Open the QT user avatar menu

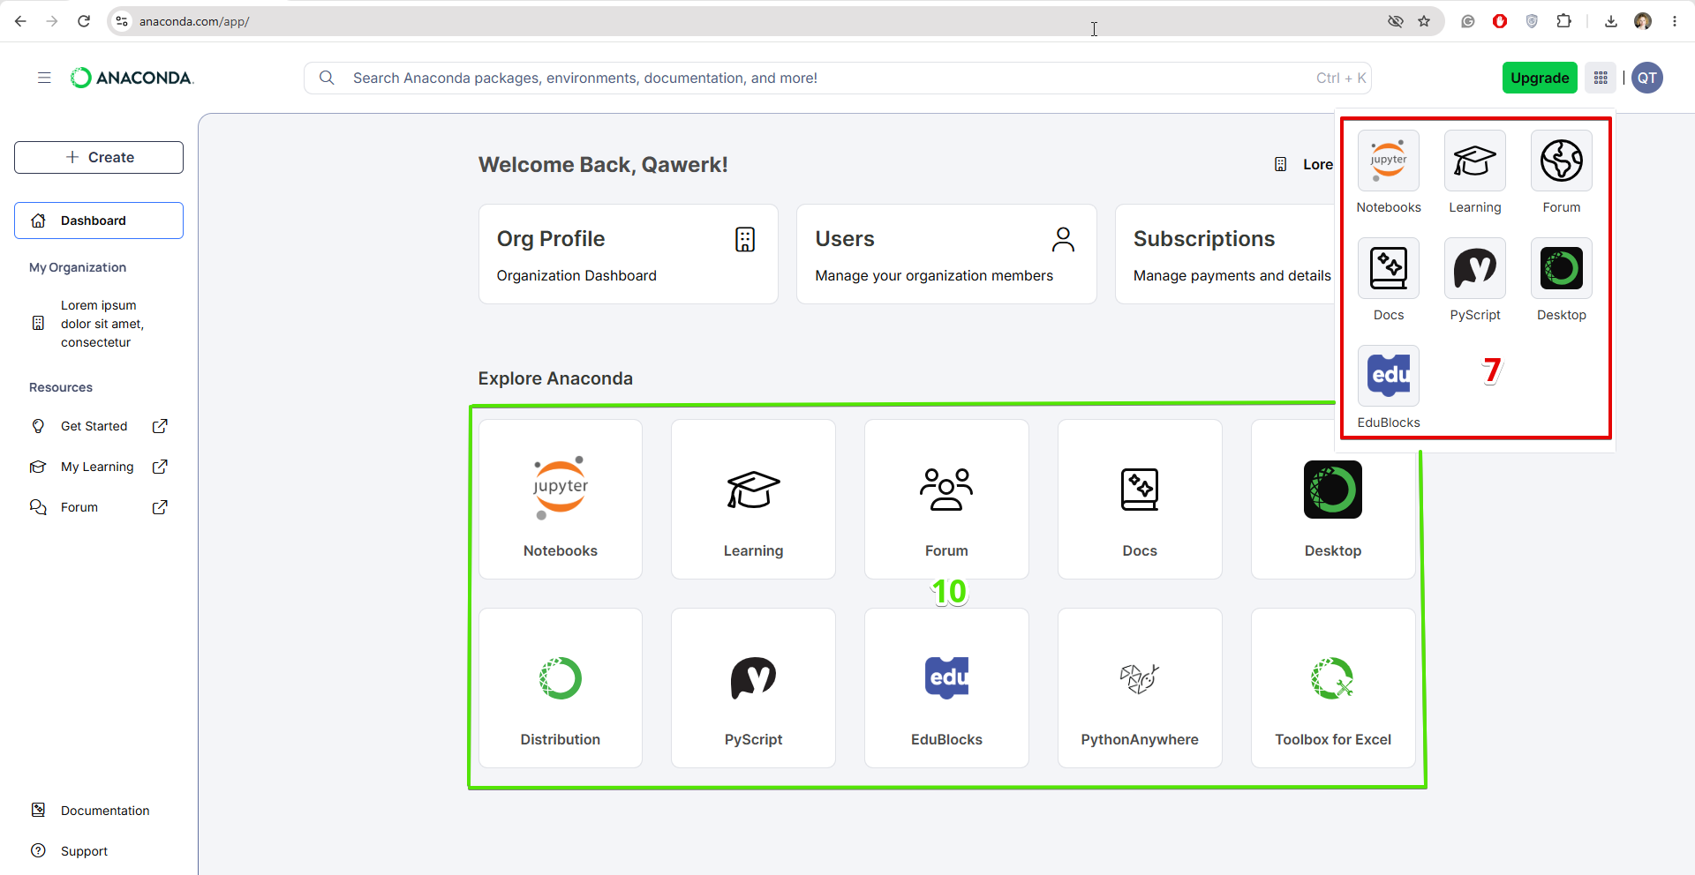[x=1647, y=78]
